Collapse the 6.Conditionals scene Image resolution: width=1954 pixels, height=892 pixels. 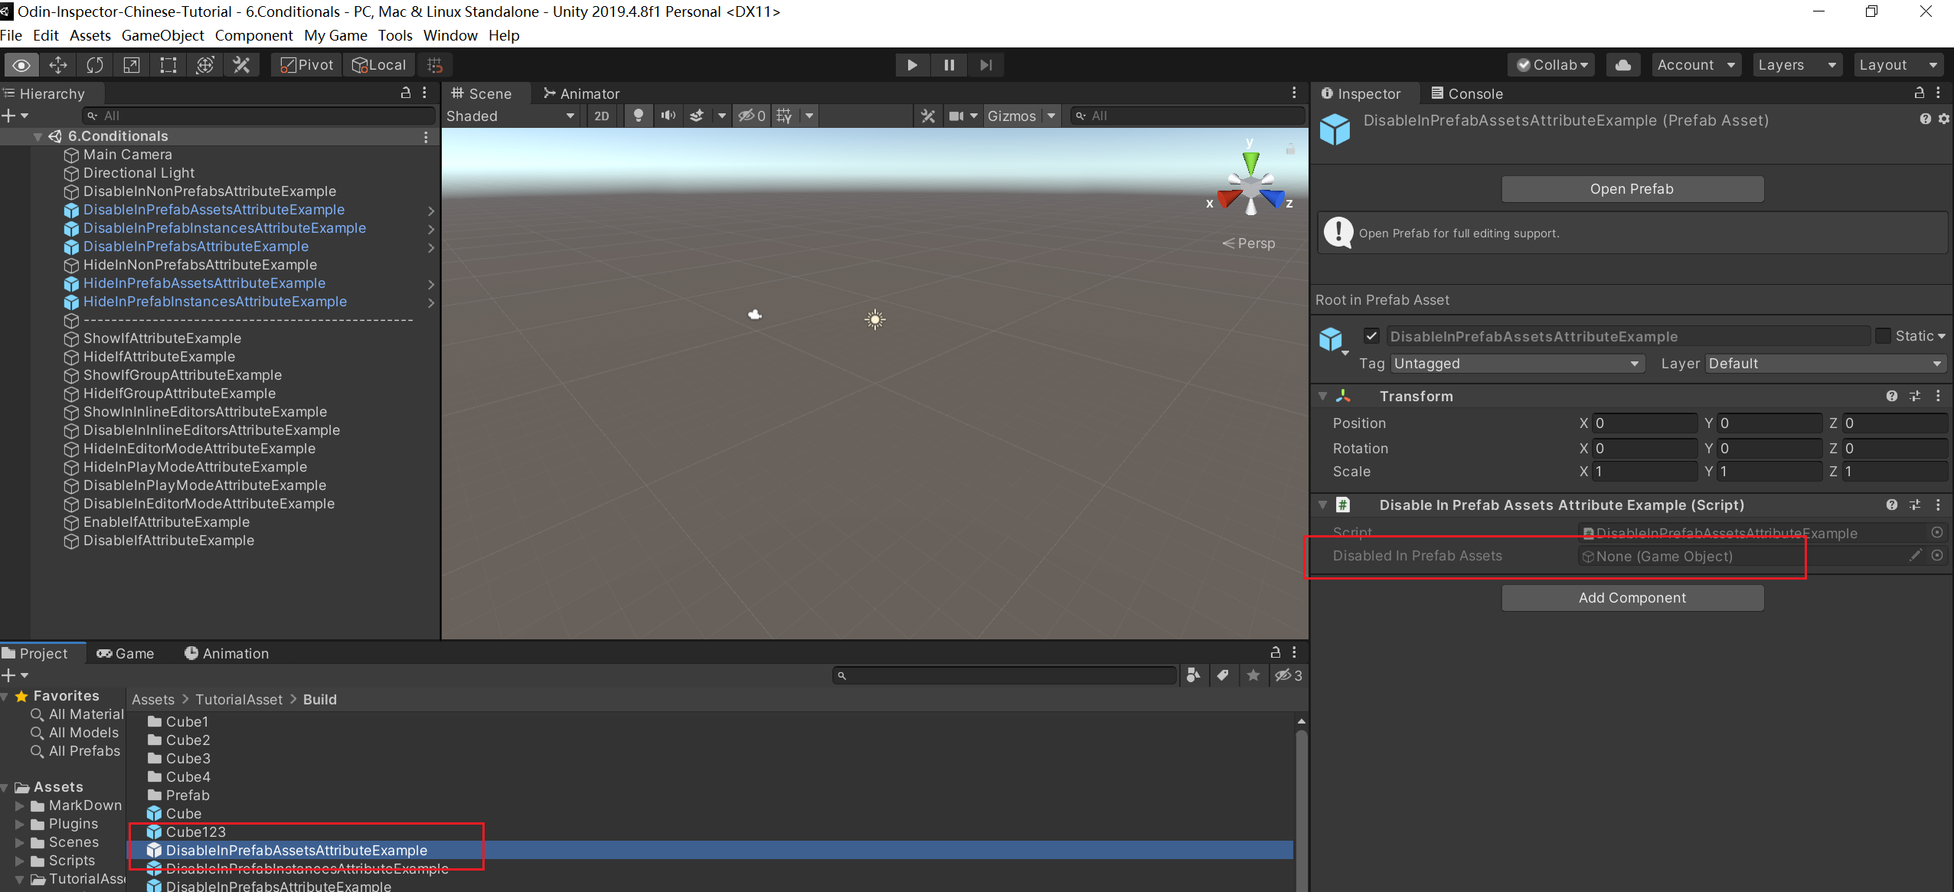pyautogui.click(x=37, y=136)
